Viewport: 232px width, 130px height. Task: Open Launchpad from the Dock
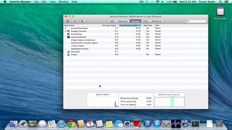(x=23, y=123)
